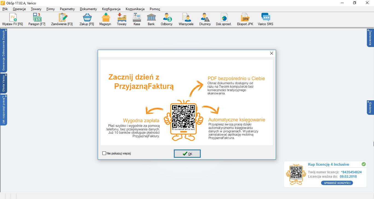Open the Dłużnicy debtors view

click(205, 19)
